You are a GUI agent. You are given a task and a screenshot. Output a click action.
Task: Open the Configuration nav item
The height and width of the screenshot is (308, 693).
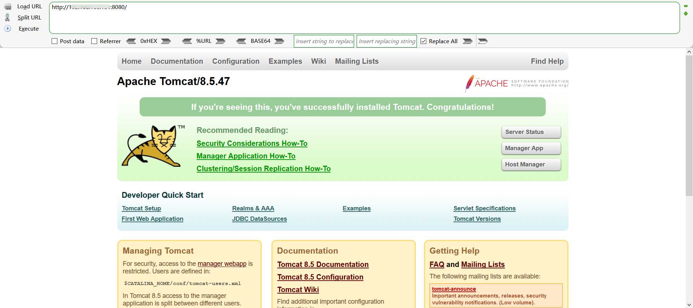(236, 61)
